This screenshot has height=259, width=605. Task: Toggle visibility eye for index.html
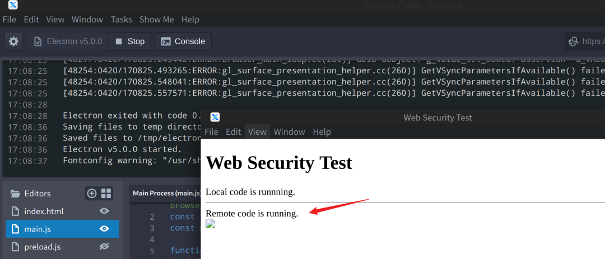coord(104,211)
